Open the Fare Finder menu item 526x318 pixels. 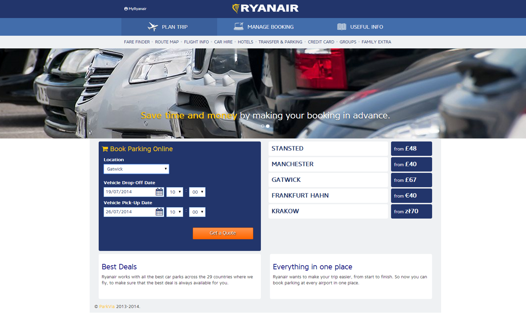pos(137,42)
